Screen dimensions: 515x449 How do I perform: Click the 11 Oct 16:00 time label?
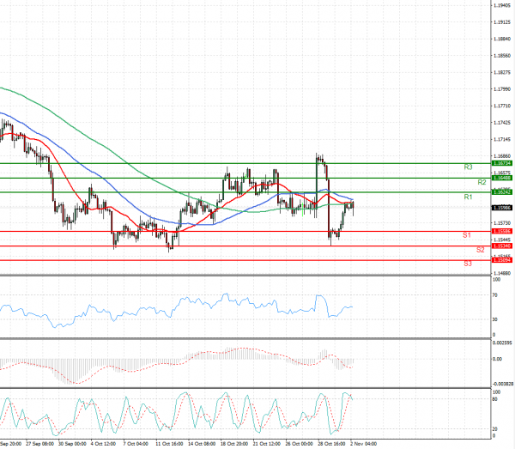[169, 444]
